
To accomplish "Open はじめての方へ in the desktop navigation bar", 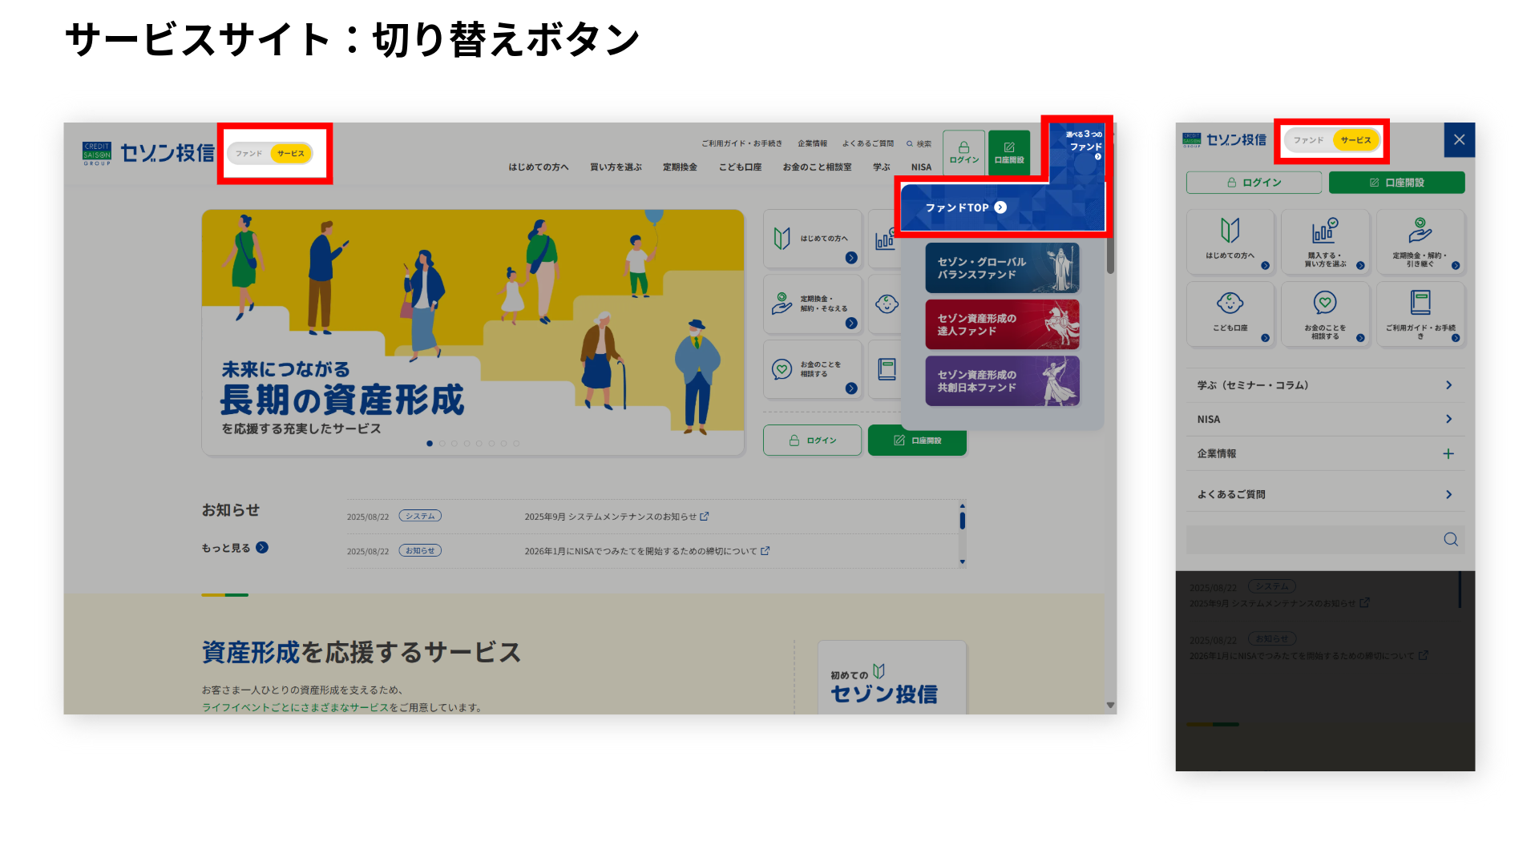I will click(x=539, y=167).
